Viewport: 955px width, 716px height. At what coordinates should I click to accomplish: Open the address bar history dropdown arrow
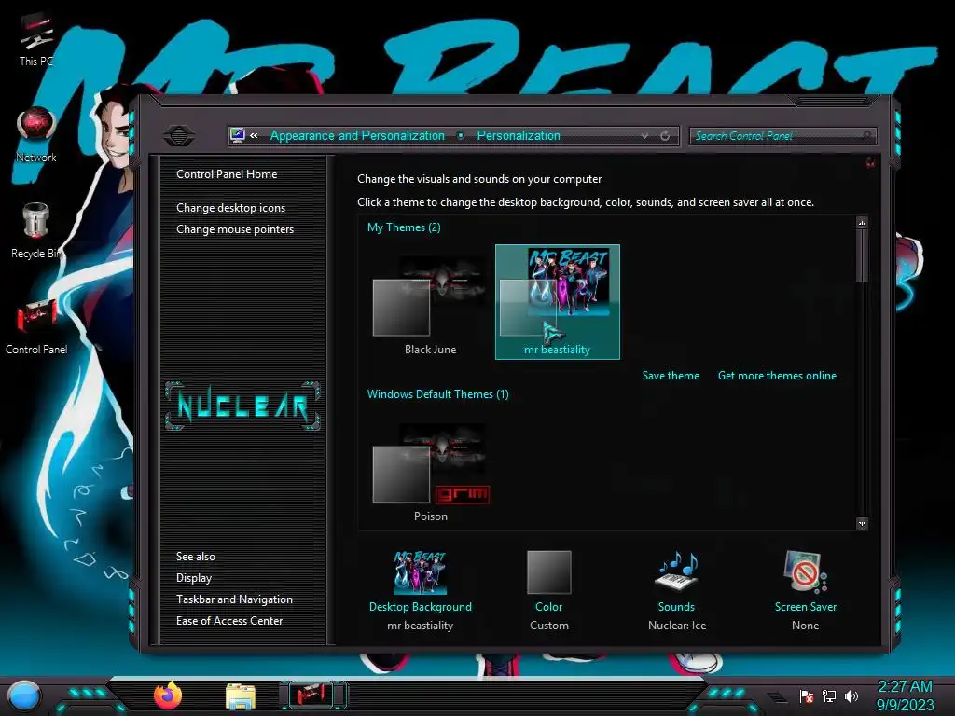644,136
